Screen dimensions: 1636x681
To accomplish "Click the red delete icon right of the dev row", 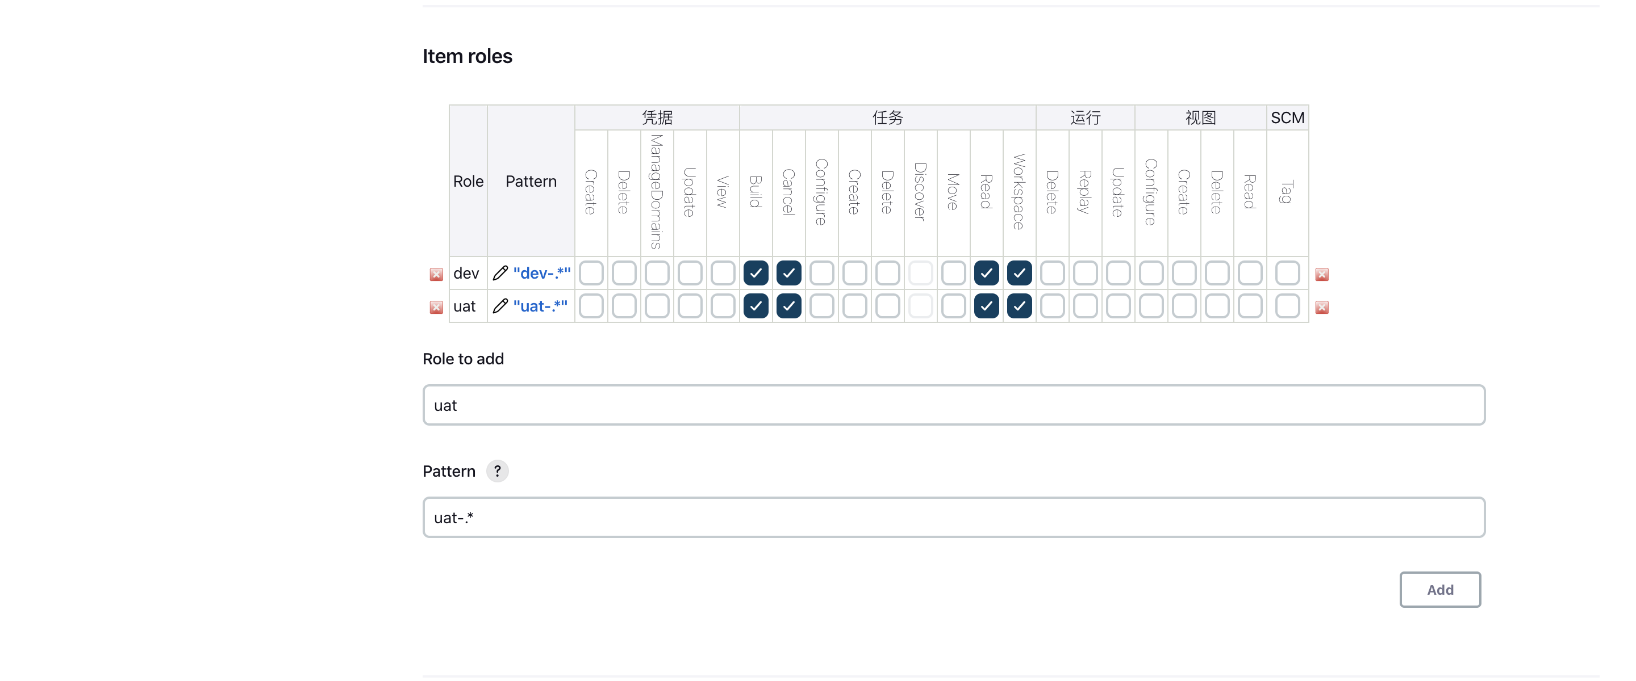I will [1322, 274].
